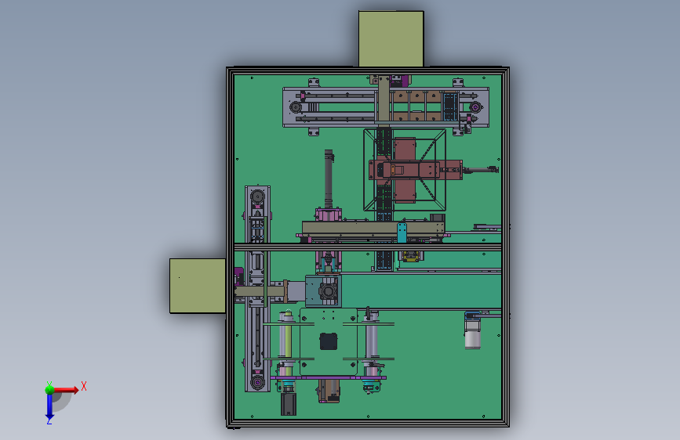Click the blue Z label of the triad
Screen dimensions: 680x440
[x=49, y=421]
